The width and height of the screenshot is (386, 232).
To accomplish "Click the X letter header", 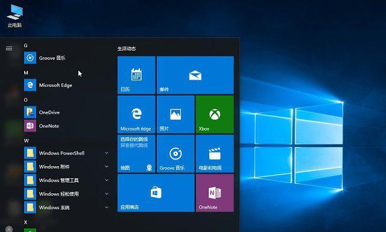I will pyautogui.click(x=25, y=222).
